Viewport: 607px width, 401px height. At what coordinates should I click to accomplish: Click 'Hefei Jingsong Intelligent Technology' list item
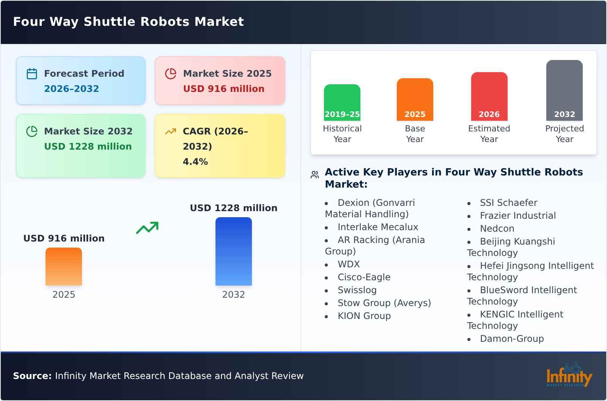click(530, 272)
